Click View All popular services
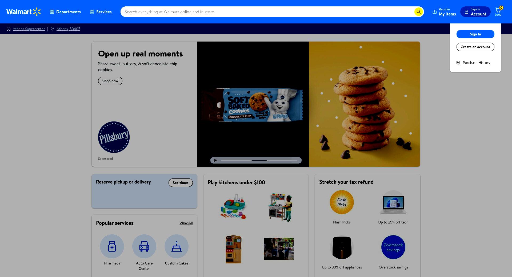Viewport: 512px width, 277px height. pos(186,223)
